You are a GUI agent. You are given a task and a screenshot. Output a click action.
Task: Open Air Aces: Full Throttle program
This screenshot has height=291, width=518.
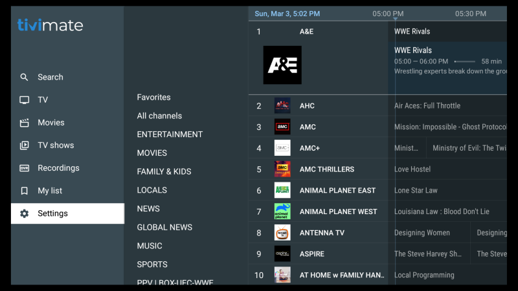(x=427, y=105)
